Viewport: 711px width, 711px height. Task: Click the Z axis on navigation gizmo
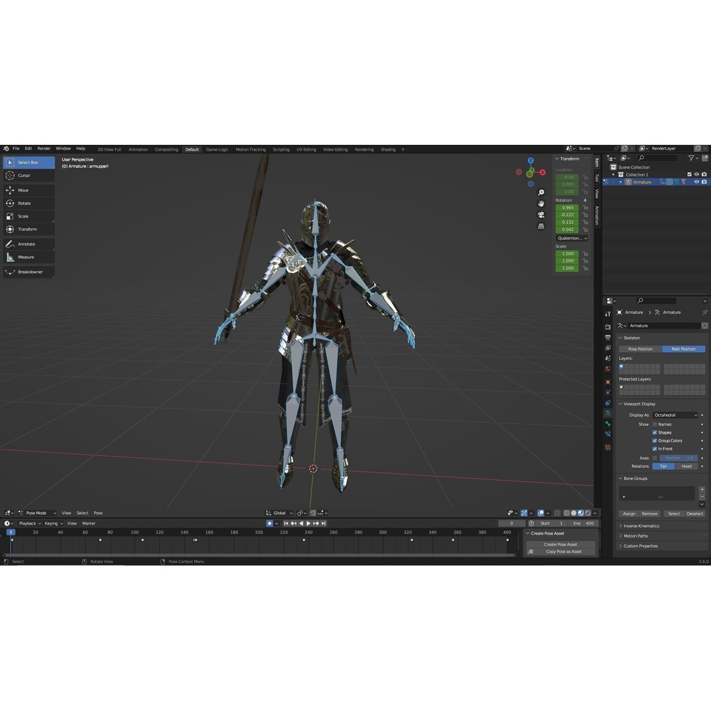(531, 161)
